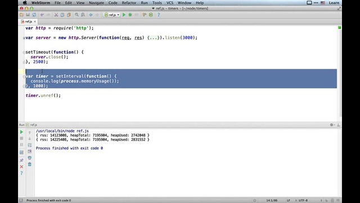This screenshot has height=203, width=360.
Task: Open the View menu
Action: pos(80,3)
